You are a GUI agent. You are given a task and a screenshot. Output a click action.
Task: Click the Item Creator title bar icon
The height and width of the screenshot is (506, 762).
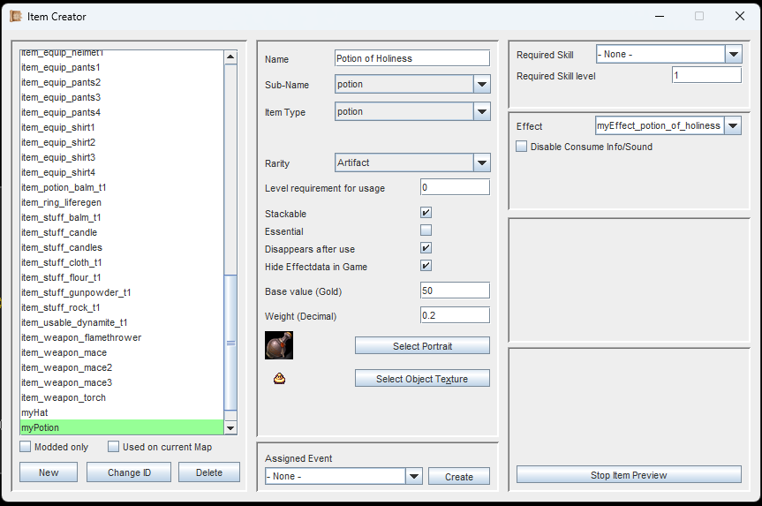(x=16, y=16)
